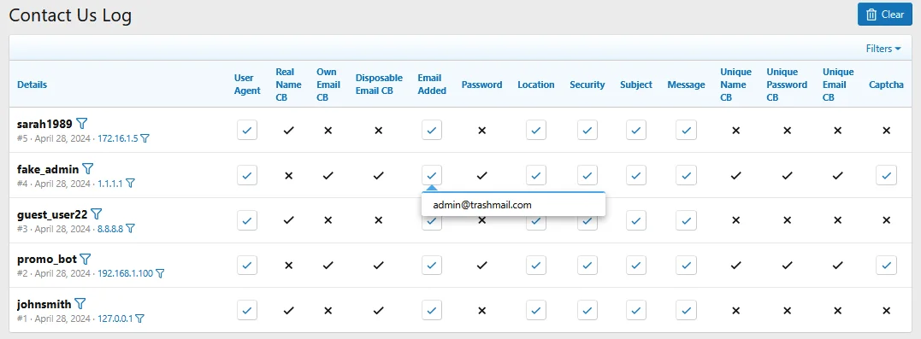
Task: Click Message box in sarah1989 row
Action: 686,130
